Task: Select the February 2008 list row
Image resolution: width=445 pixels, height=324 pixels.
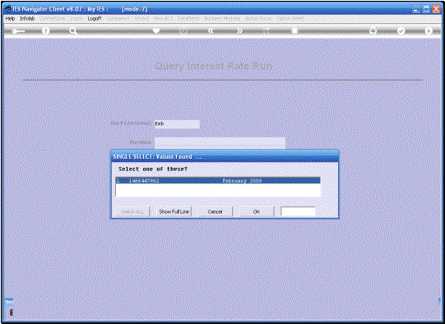Action: (x=218, y=180)
